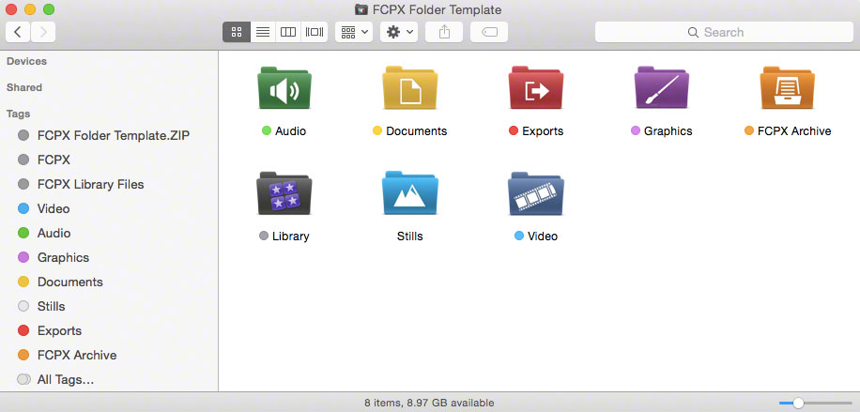Click the Stills folder name label
This screenshot has height=412, width=860.
[x=409, y=236]
